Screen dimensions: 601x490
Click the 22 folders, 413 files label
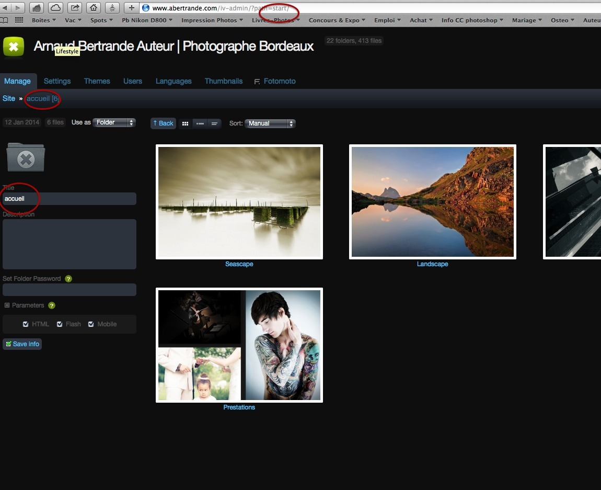tap(354, 41)
